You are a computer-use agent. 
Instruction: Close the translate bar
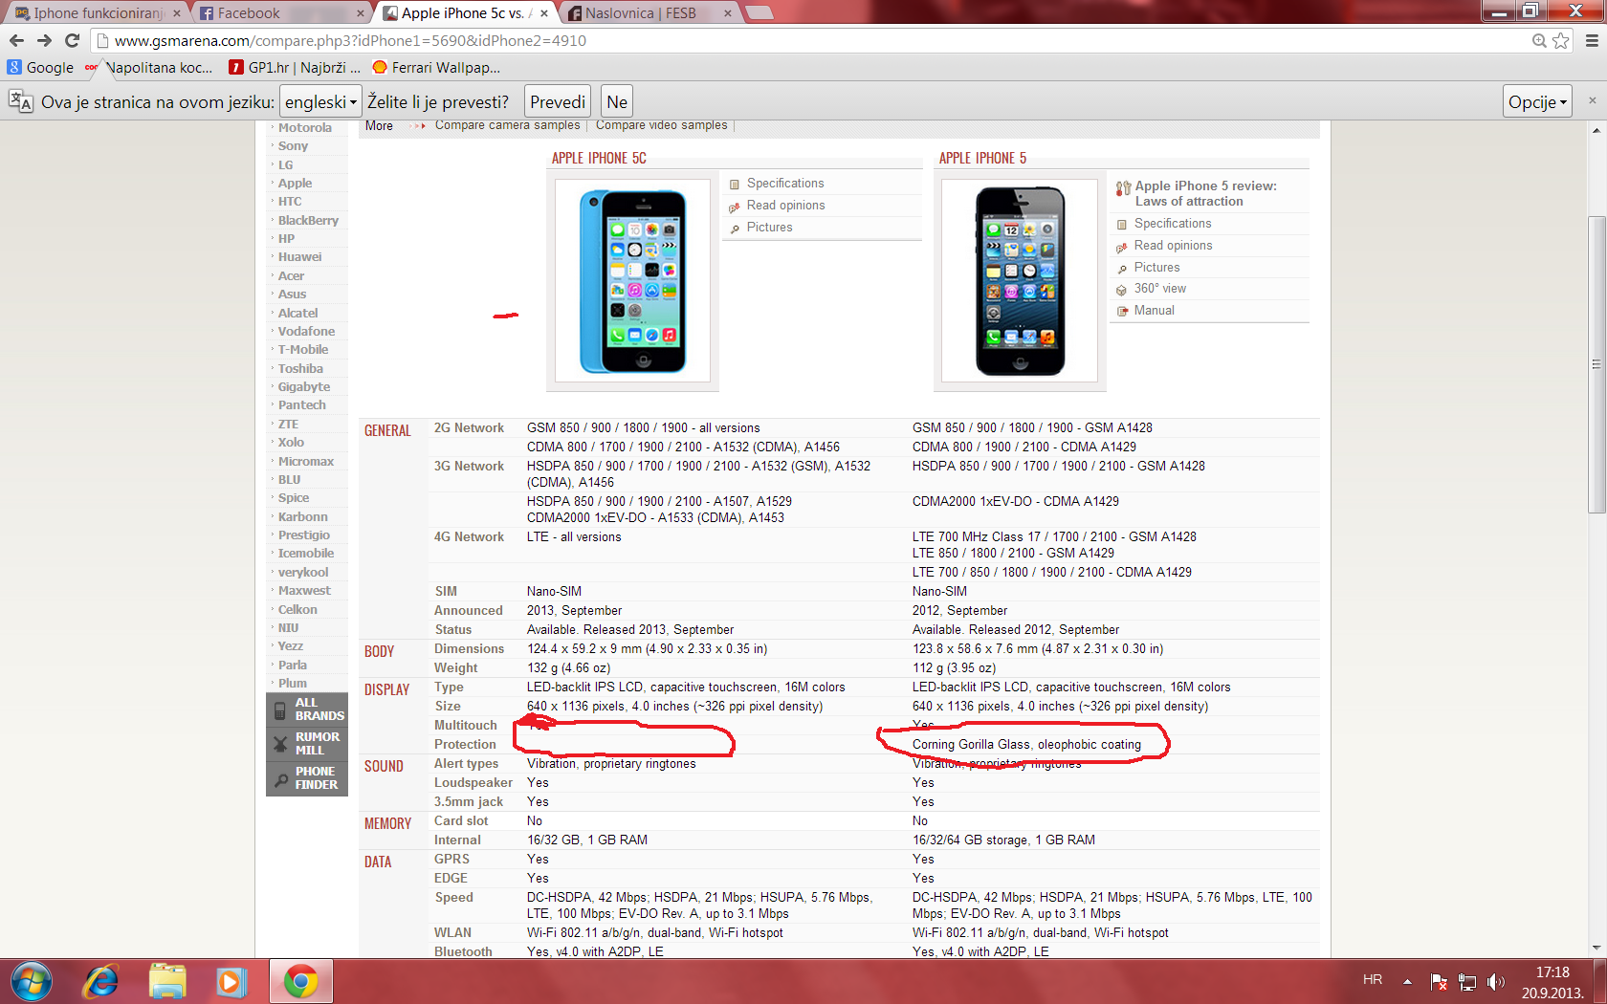tap(1593, 100)
